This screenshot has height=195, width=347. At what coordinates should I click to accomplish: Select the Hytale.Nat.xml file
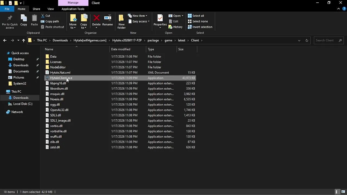(120, 73)
